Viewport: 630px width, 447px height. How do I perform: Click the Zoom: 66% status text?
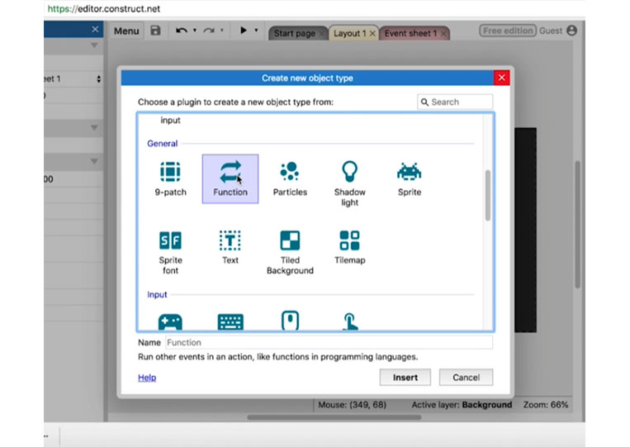(546, 405)
